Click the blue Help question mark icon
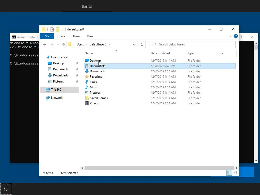 click(236, 36)
